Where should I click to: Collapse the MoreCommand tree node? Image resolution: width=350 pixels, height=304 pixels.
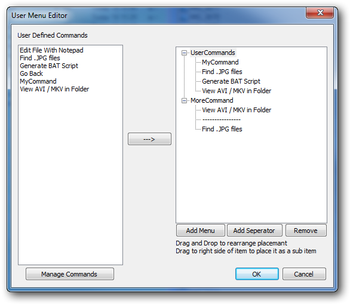184,101
